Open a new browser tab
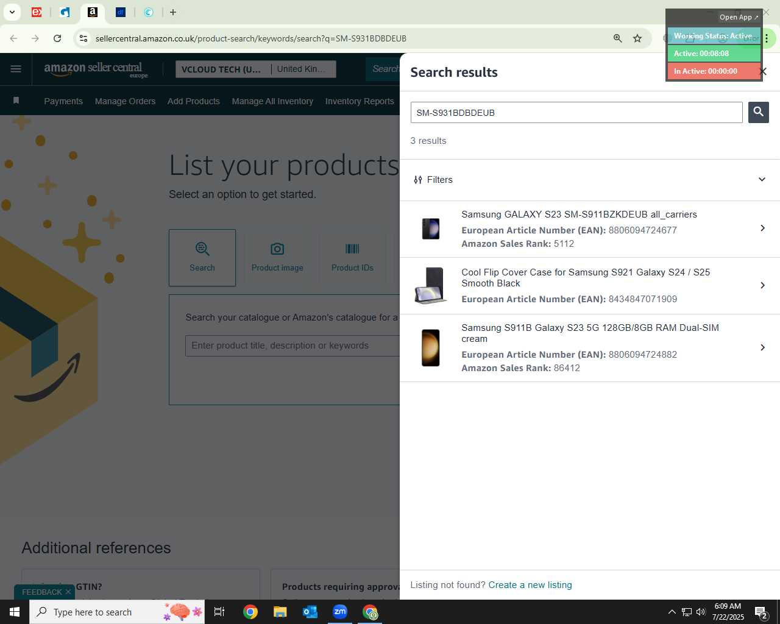 (x=173, y=12)
